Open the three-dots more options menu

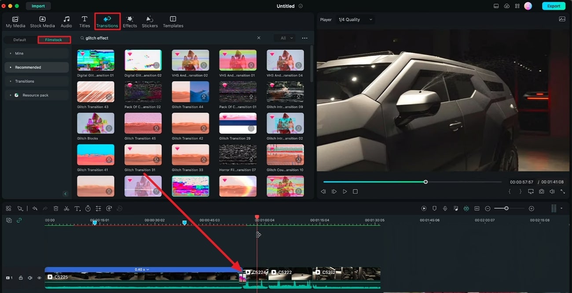click(304, 38)
